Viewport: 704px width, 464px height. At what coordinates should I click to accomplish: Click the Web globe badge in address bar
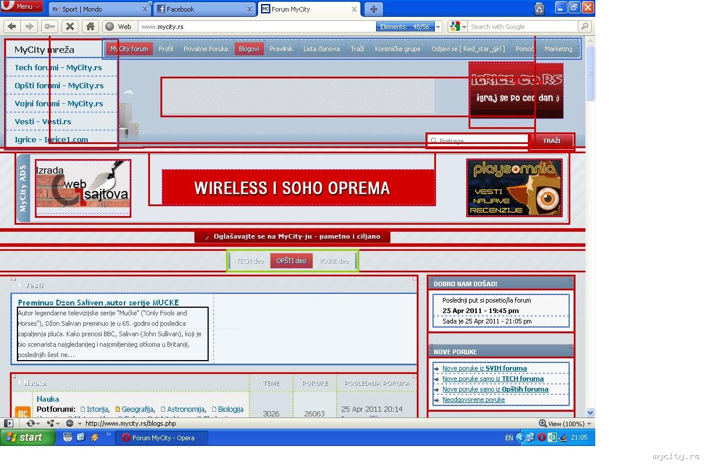point(119,27)
